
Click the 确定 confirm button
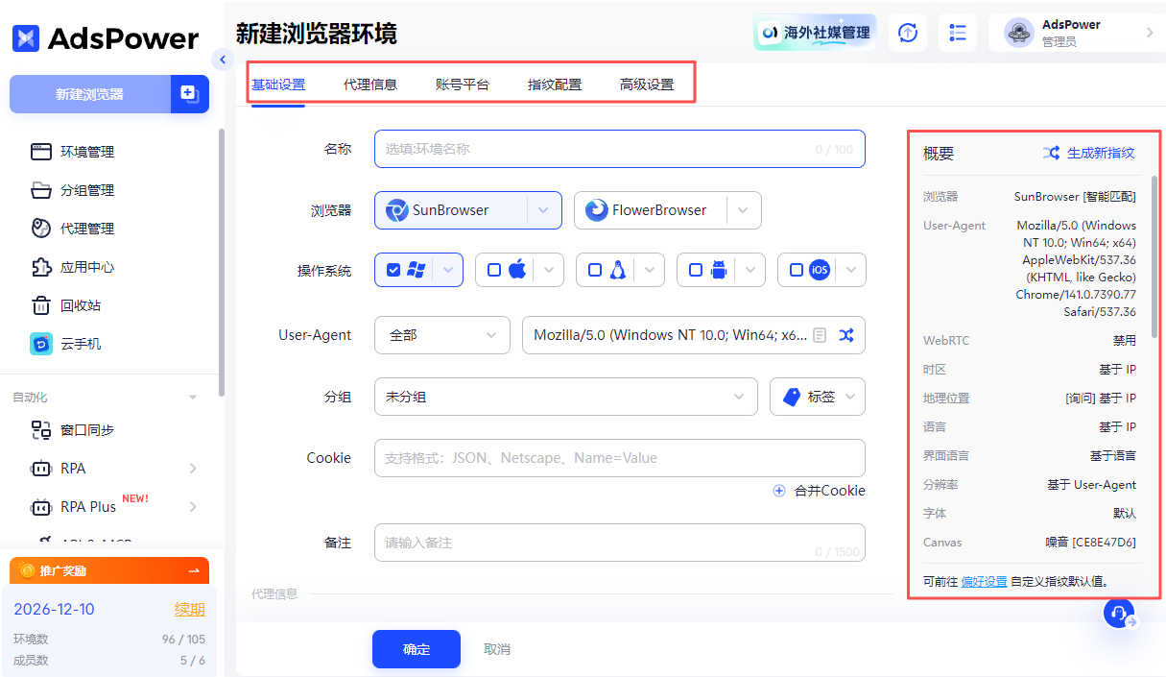[416, 649]
